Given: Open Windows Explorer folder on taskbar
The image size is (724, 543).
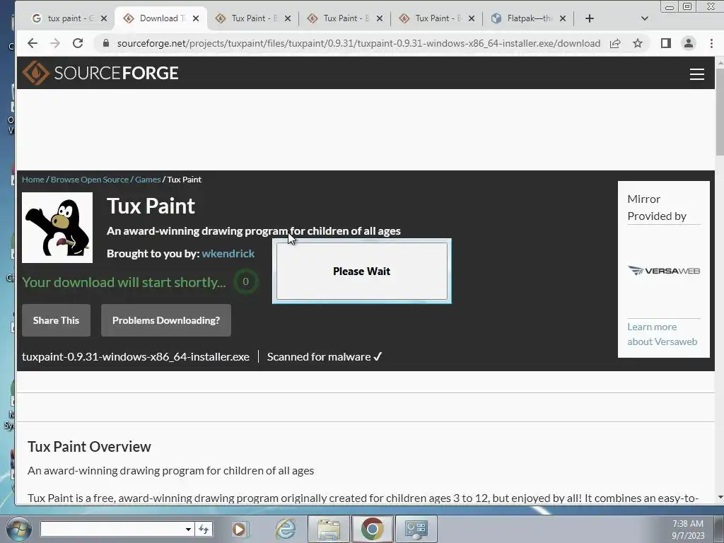Looking at the screenshot, I should pos(329,529).
